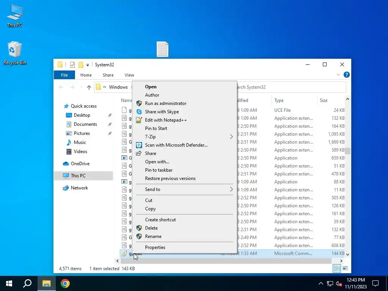
Task: Open the notification center icon
Action: coord(375,283)
